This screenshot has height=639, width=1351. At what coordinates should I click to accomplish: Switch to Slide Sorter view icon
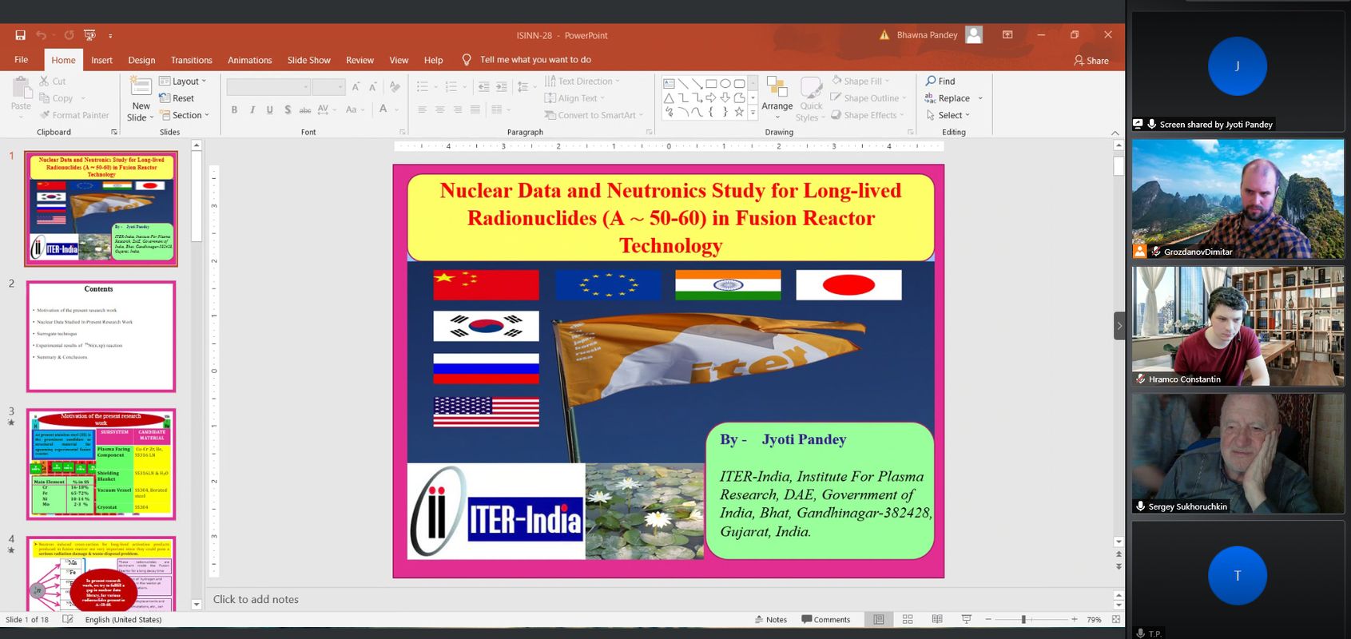click(x=908, y=619)
